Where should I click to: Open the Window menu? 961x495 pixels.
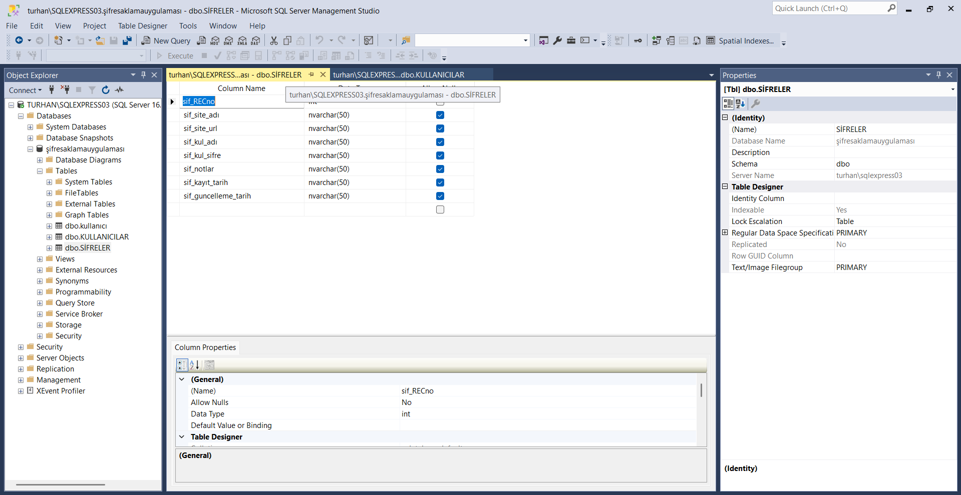click(223, 26)
